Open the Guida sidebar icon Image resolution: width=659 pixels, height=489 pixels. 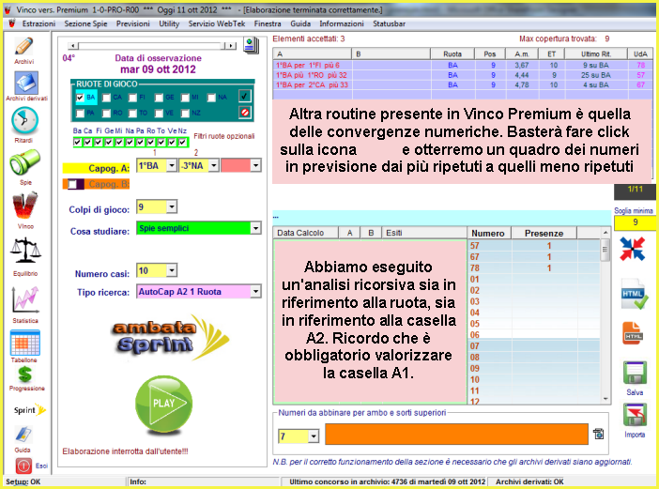coord(23,435)
